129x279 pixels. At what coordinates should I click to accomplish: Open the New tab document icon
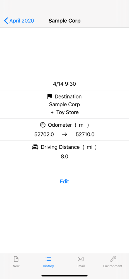[16, 259]
